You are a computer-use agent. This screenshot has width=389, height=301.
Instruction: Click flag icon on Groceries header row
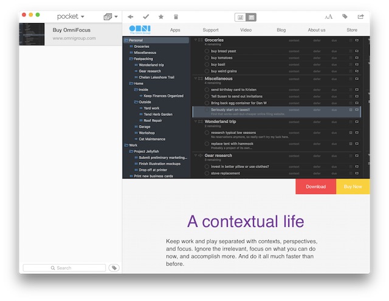click(357, 40)
